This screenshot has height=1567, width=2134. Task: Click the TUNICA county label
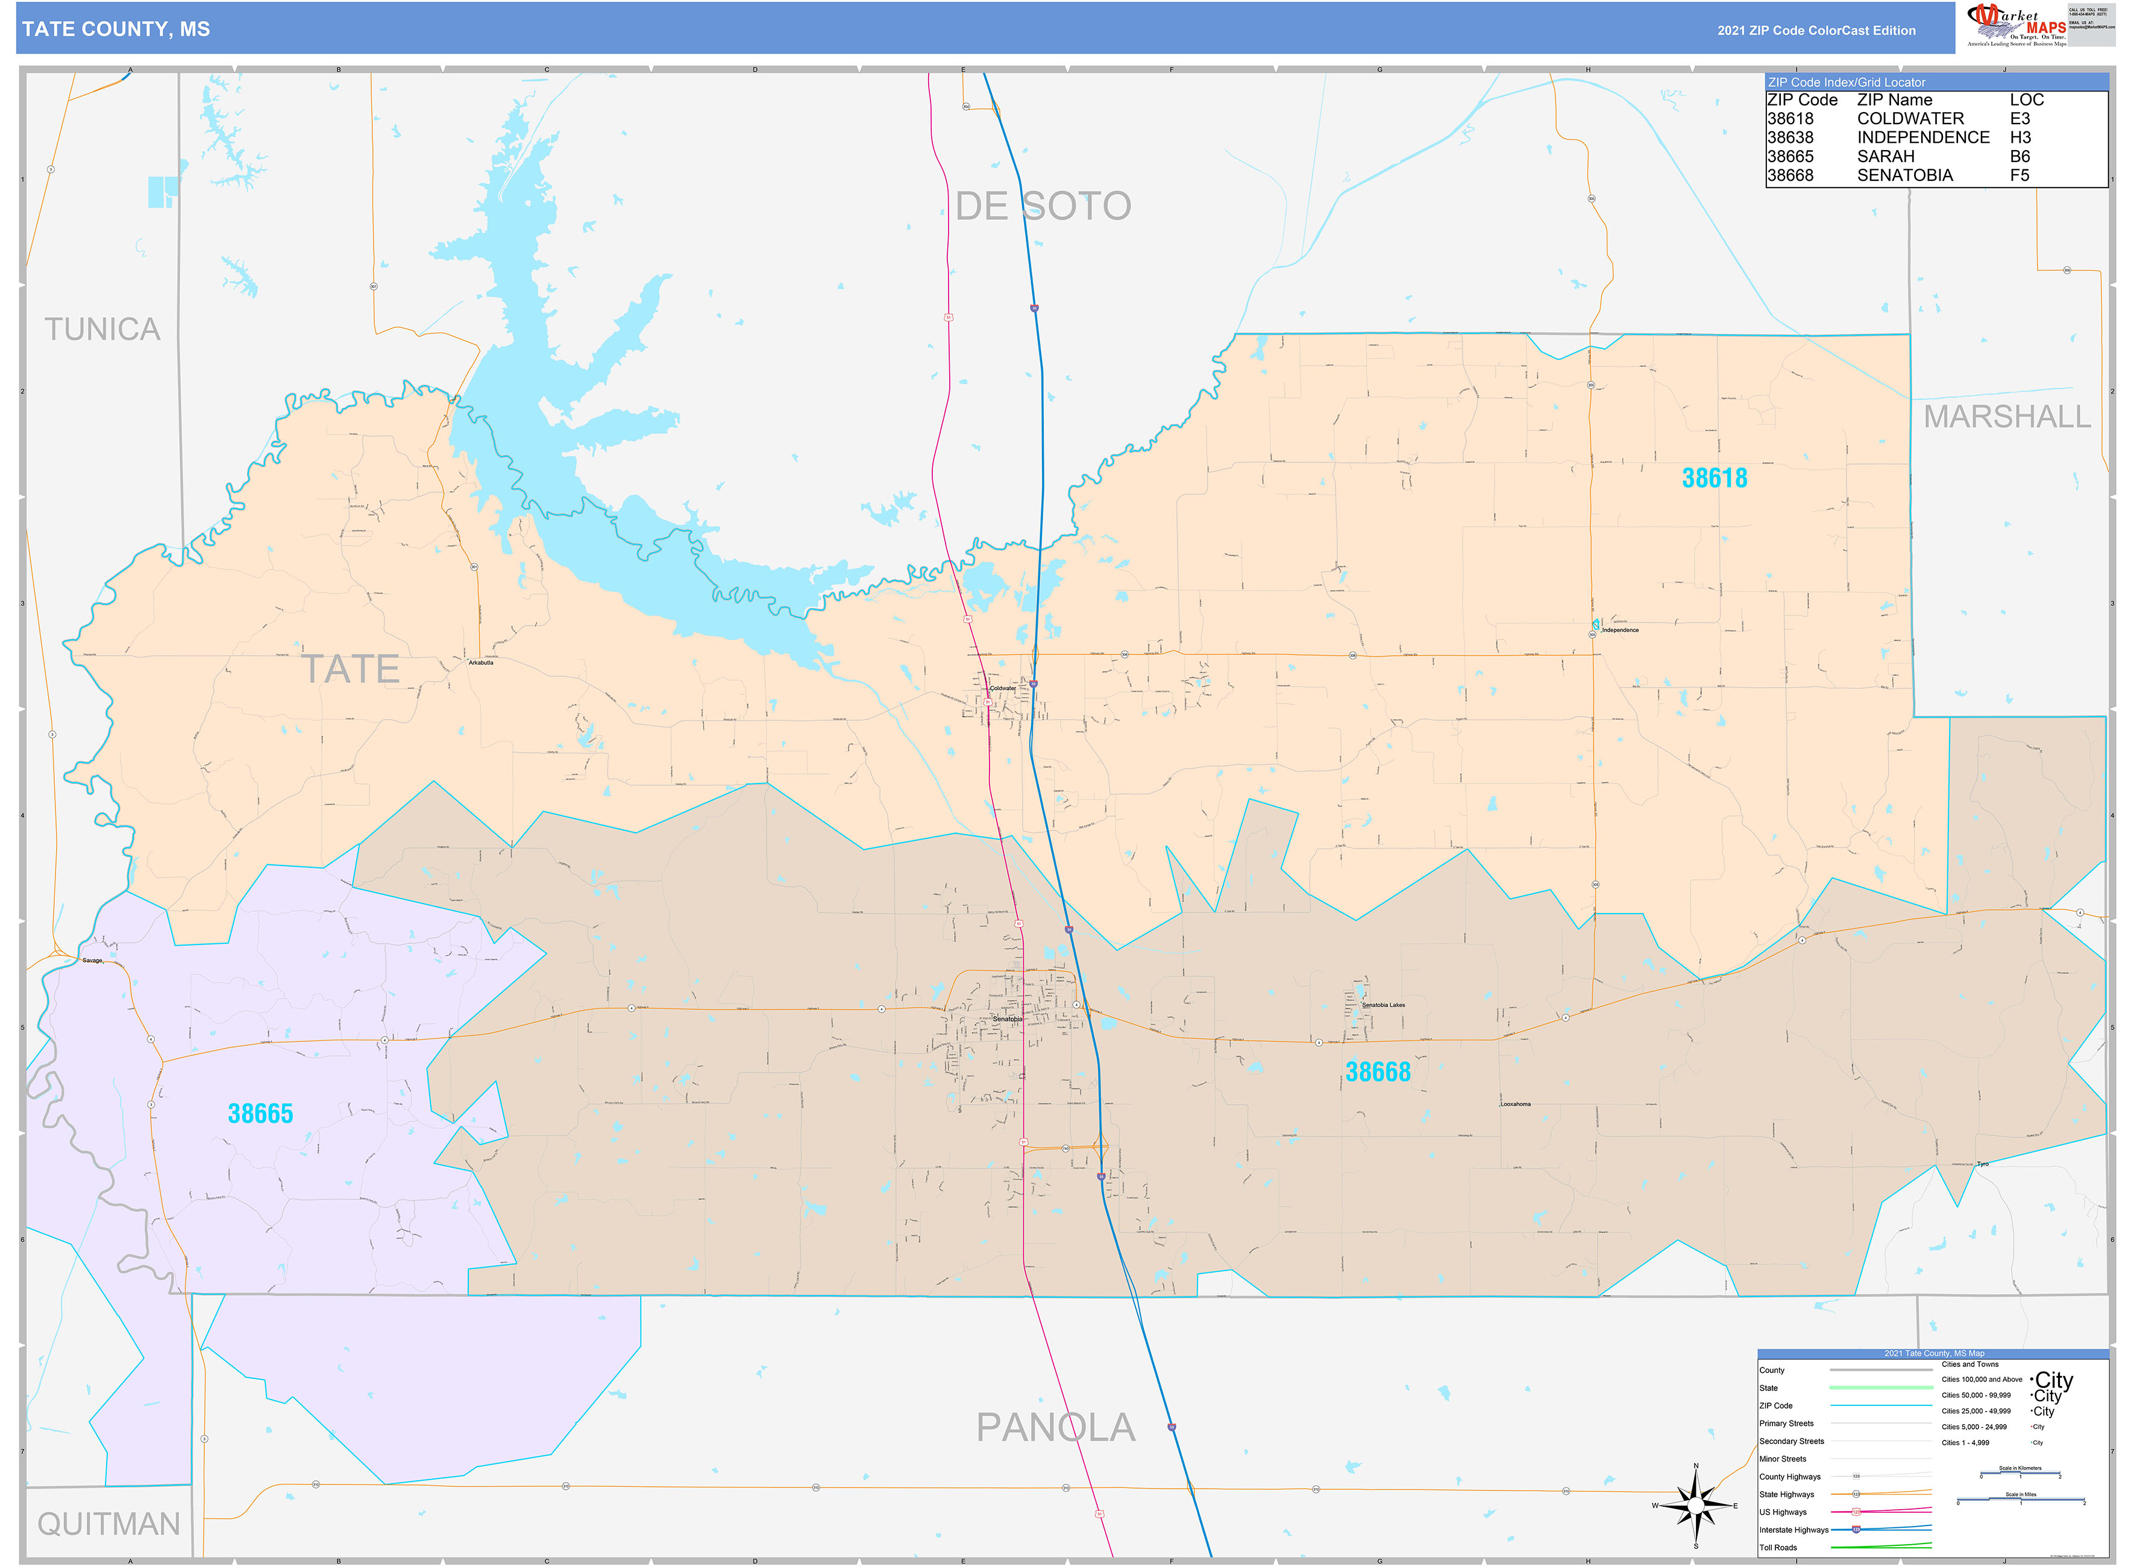tap(102, 329)
